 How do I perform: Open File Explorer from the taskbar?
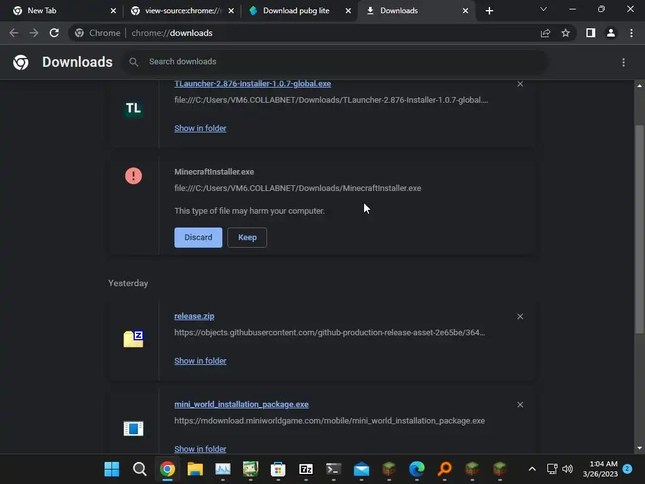coord(195,469)
